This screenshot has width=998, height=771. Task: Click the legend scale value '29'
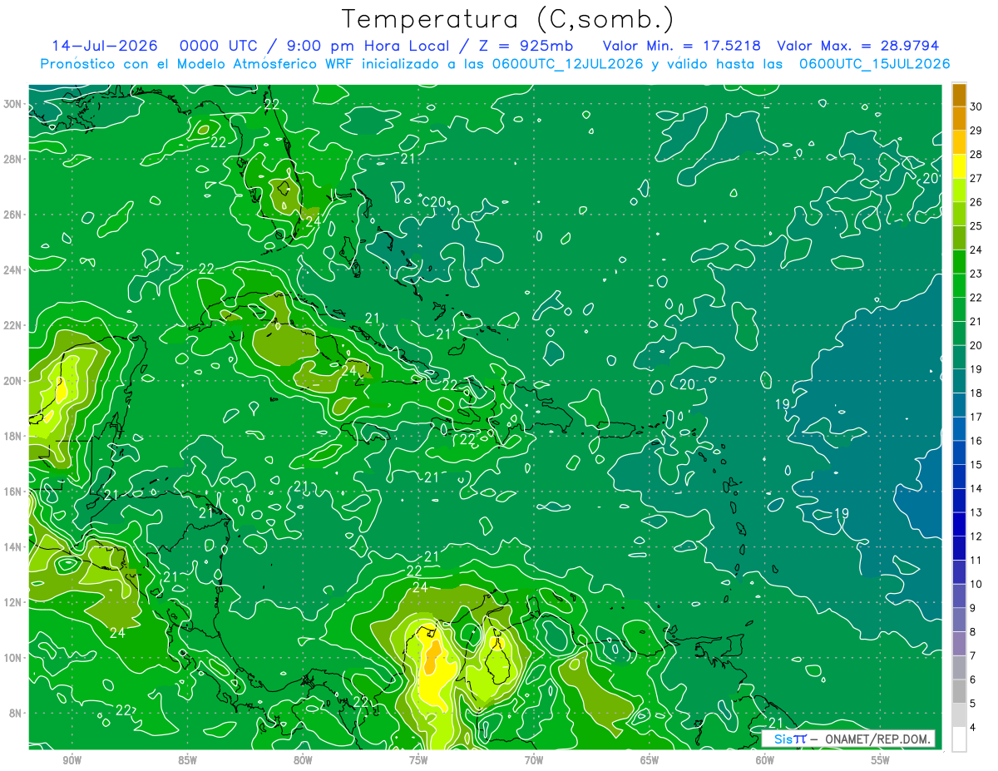pos(976,131)
